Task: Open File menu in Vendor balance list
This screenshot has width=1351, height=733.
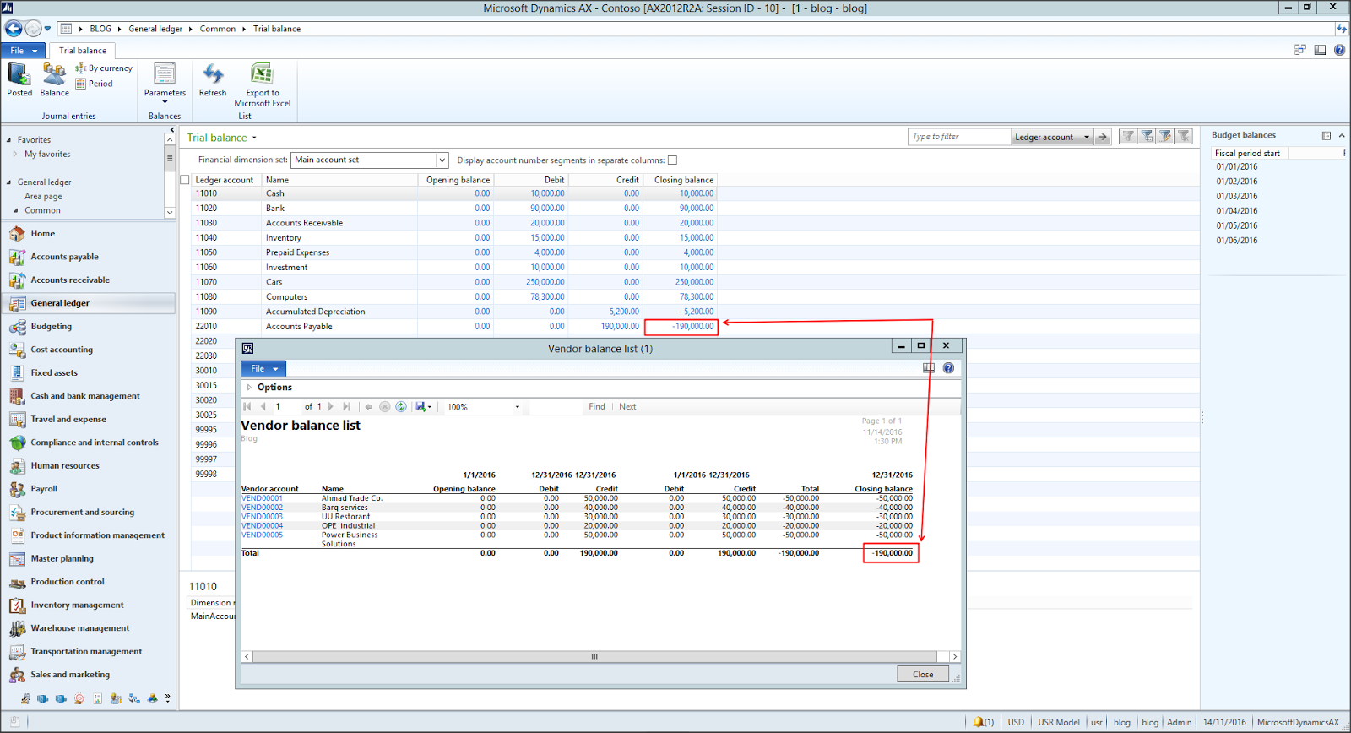Action: pyautogui.click(x=263, y=369)
